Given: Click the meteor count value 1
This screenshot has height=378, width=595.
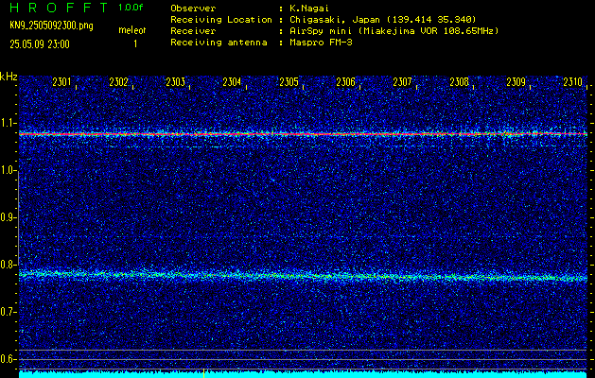Looking at the screenshot, I should point(135,44).
